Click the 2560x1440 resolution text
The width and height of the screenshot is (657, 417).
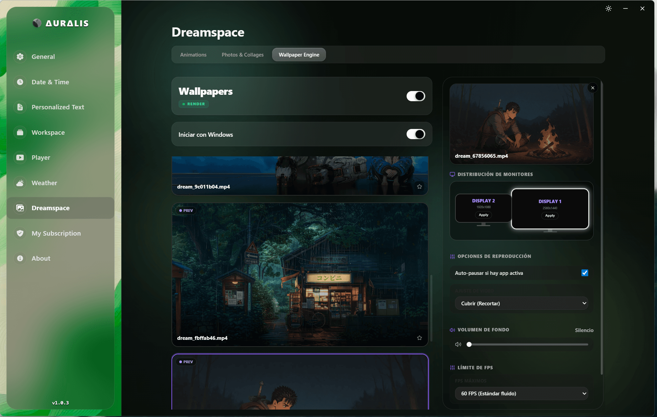tap(550, 208)
